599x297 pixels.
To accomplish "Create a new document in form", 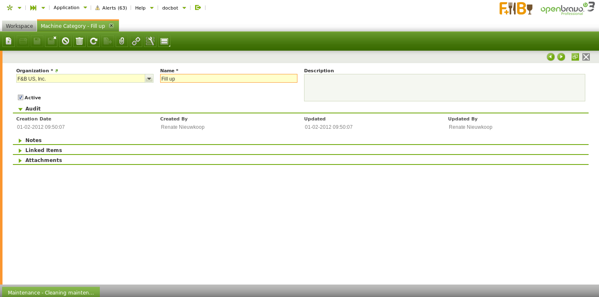I will (x=9, y=41).
